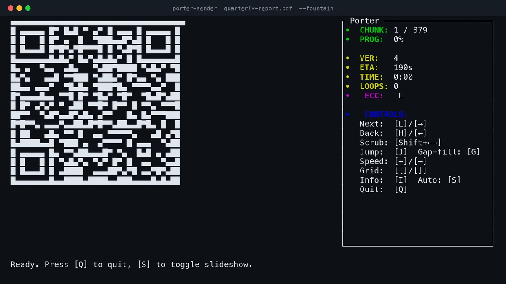Click the 'Gap-fill: [G]' hint

point(449,152)
